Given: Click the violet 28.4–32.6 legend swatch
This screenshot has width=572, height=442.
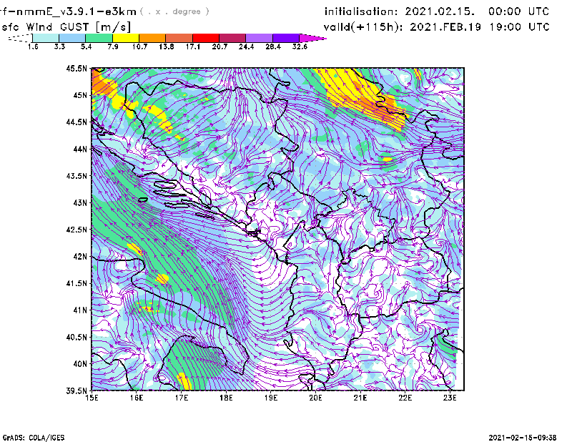Looking at the screenshot, I should click(285, 38).
